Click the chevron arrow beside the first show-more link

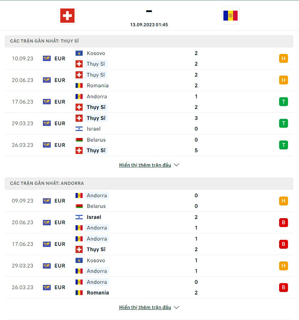(x=176, y=165)
